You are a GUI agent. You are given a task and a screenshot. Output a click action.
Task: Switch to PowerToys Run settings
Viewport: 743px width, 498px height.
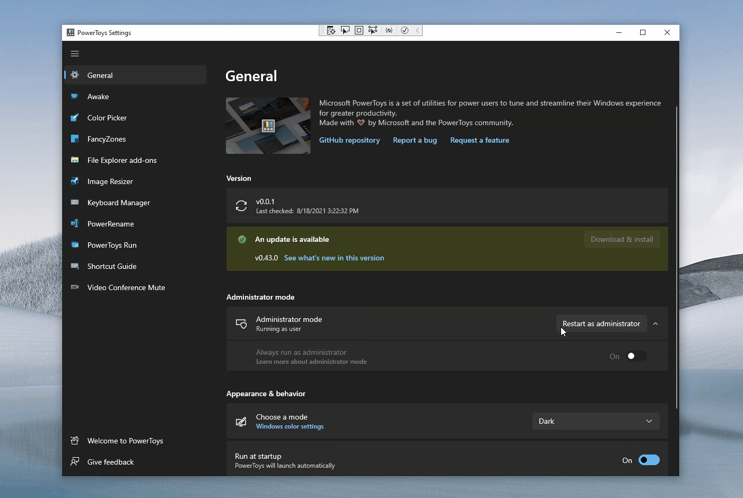(135, 245)
